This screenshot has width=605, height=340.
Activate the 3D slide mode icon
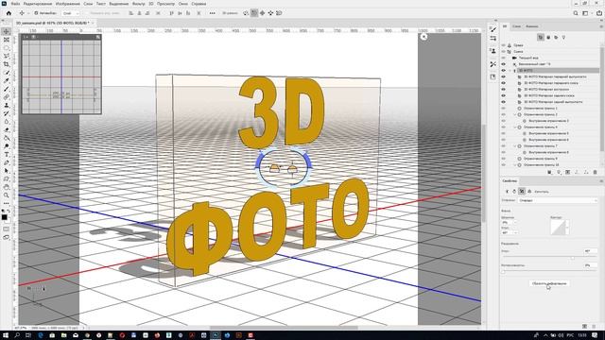tap(270, 13)
